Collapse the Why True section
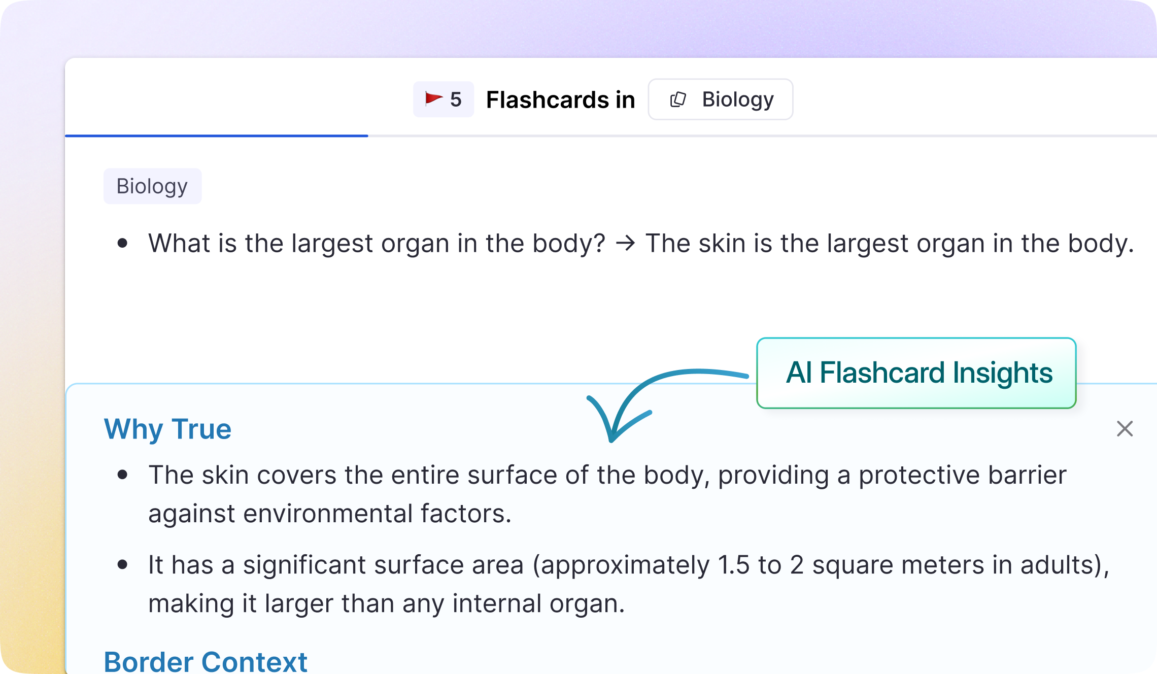This screenshot has height=674, width=1157. pyautogui.click(x=167, y=429)
